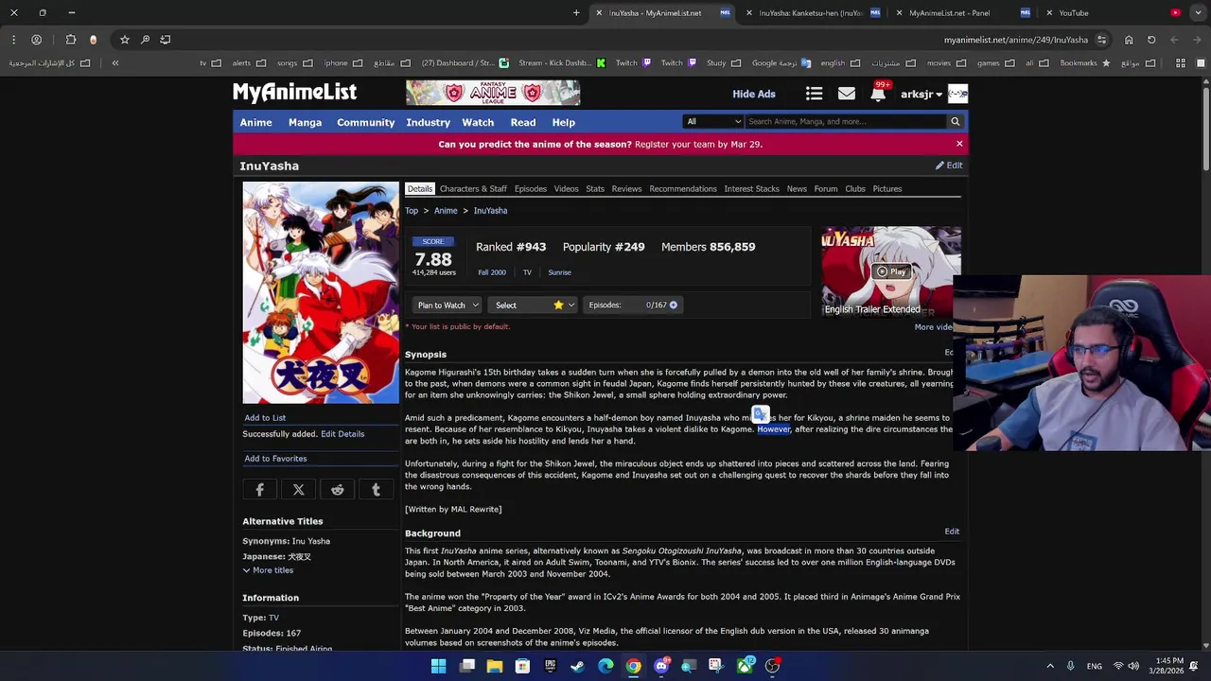Expand More titles under Alternative Titles
1211x681 pixels.
[268, 570]
